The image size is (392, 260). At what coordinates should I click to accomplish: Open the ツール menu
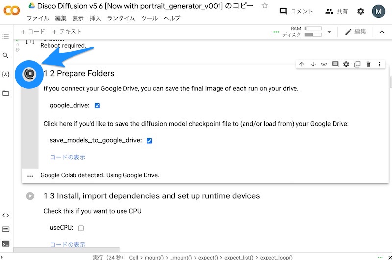pos(149,18)
